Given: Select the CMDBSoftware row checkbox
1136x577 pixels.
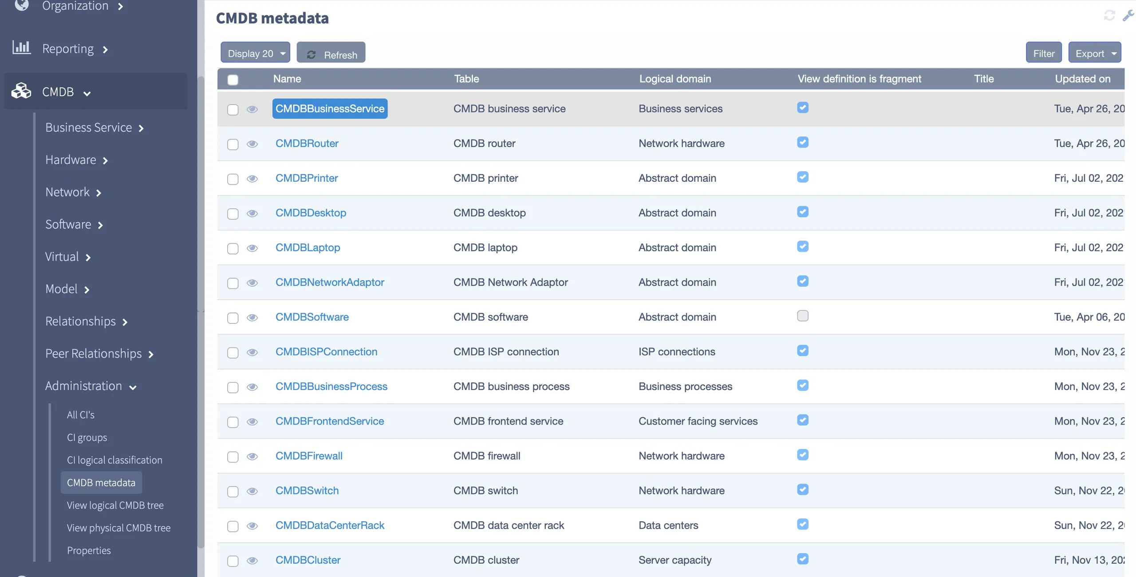Looking at the screenshot, I should [233, 318].
